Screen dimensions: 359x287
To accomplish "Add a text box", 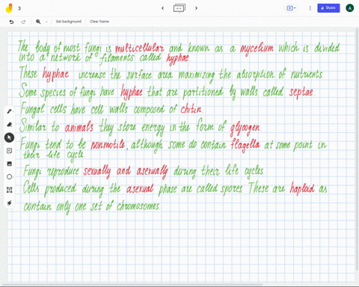I will point(9,190).
